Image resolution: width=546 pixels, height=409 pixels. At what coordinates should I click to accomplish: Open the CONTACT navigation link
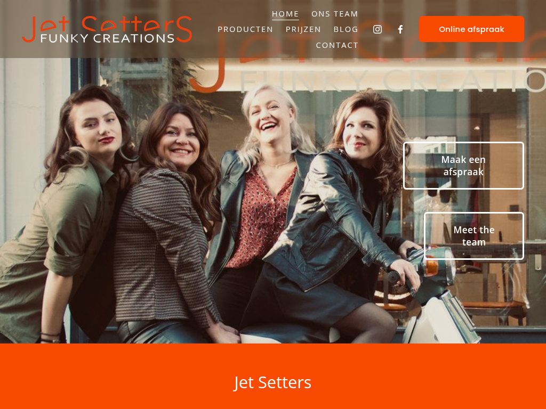click(337, 45)
